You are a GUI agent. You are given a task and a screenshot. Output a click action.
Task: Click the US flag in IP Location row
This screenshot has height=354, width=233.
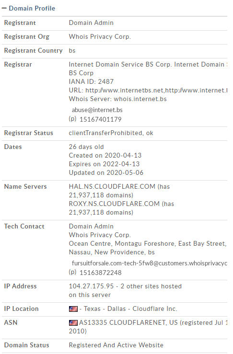click(73, 309)
